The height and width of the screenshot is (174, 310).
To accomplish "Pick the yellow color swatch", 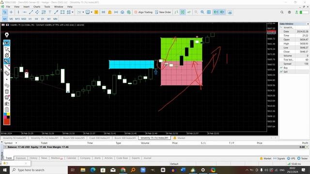I will pyautogui.click(x=8, y=114).
